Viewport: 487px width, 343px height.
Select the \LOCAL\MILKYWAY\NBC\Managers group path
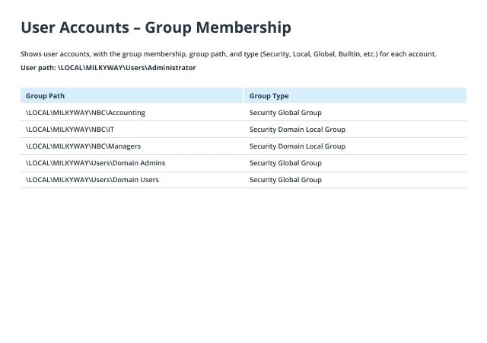pos(83,146)
